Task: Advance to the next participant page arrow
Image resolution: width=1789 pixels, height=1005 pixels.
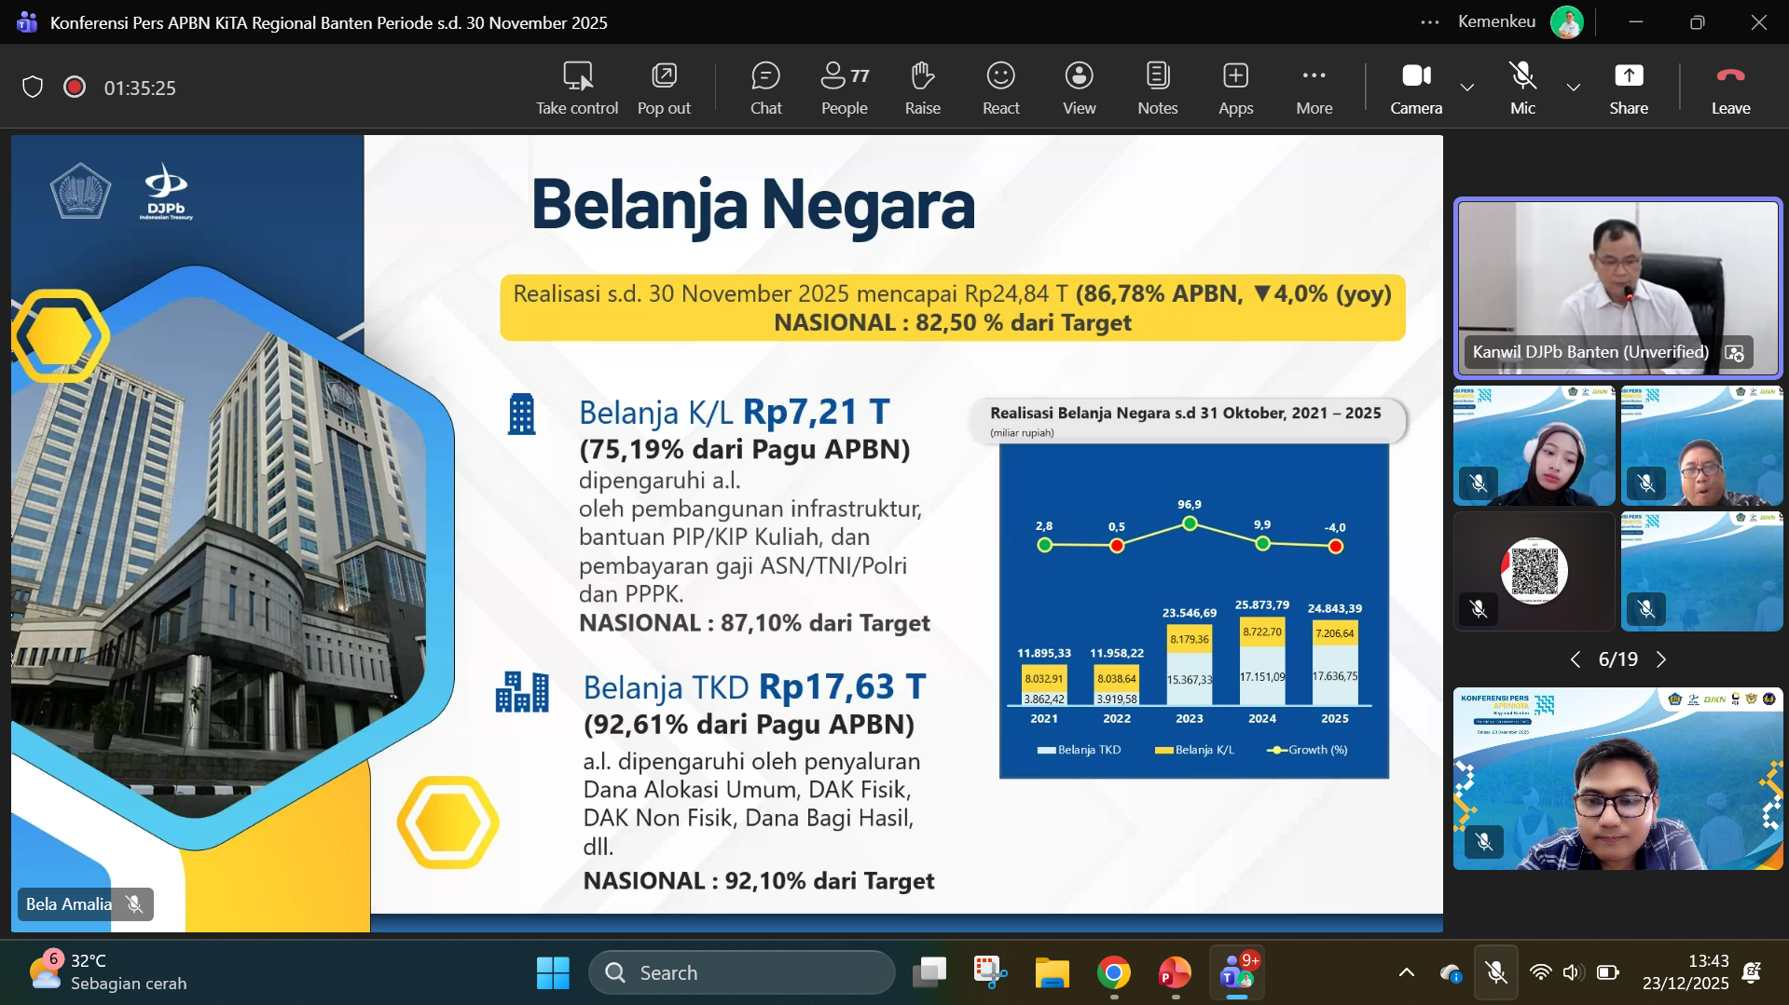Action: [x=1662, y=659]
